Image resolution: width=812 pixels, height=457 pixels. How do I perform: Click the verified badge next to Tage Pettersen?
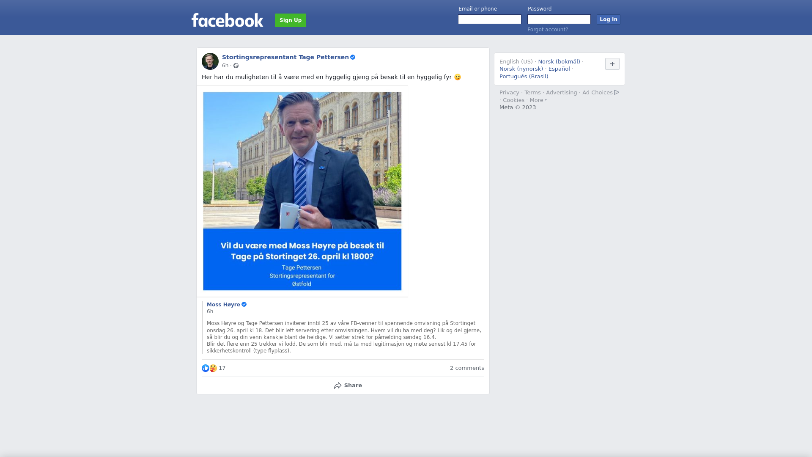tap(353, 57)
